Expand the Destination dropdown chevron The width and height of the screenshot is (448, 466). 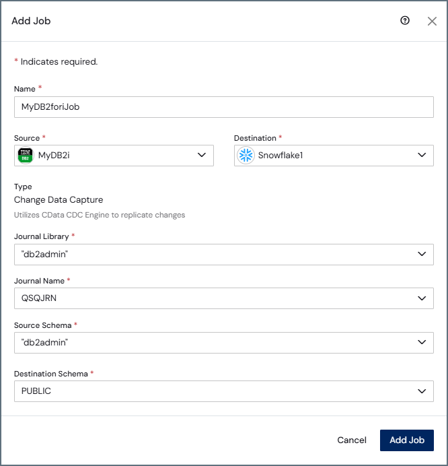tap(422, 155)
